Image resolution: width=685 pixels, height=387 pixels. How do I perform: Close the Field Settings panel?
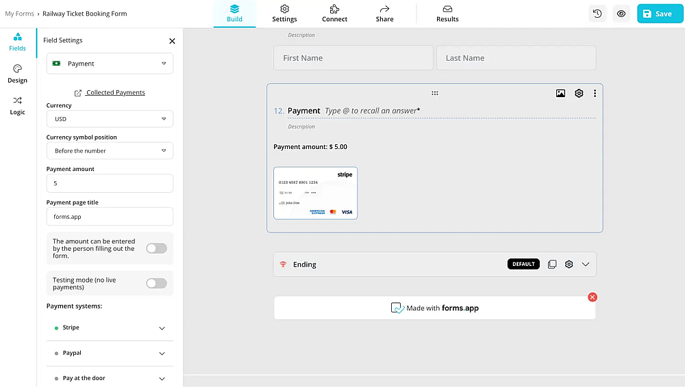(x=172, y=40)
